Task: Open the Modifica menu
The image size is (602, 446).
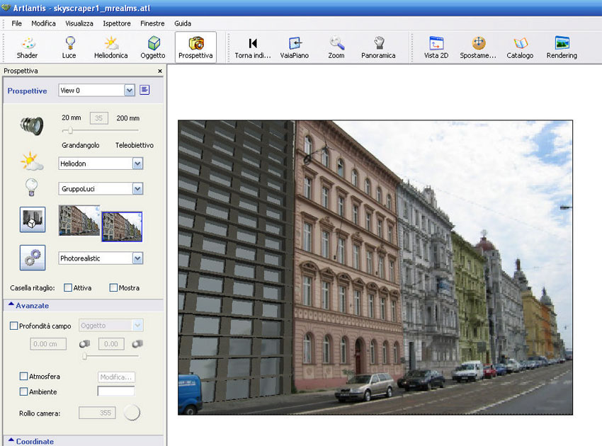Action: click(43, 23)
